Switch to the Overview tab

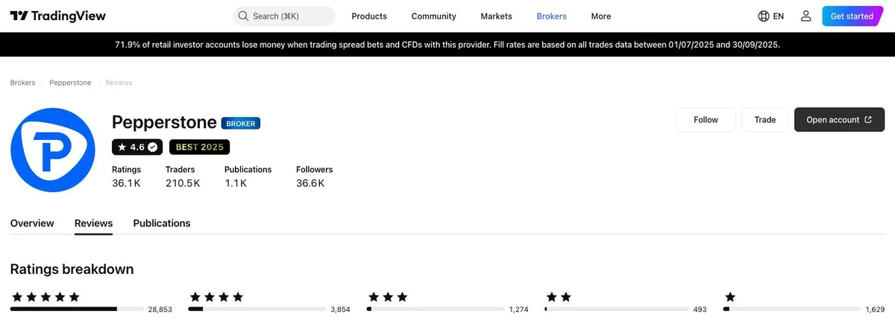click(32, 223)
